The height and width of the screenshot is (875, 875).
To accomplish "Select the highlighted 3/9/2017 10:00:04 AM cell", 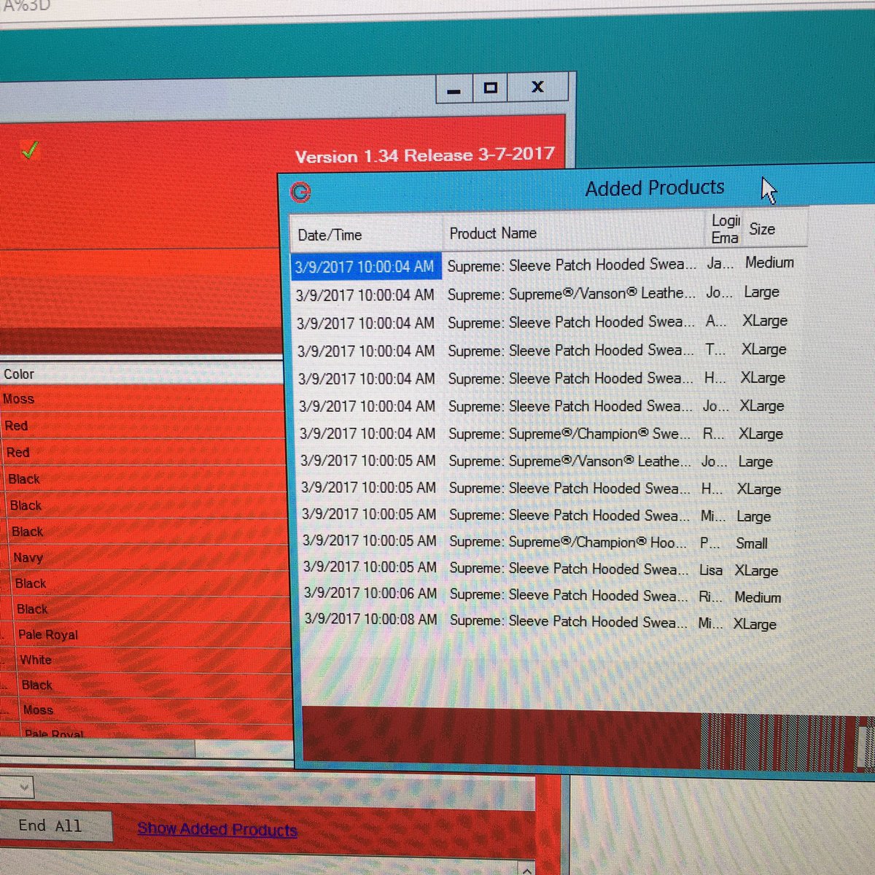I will pos(365,267).
